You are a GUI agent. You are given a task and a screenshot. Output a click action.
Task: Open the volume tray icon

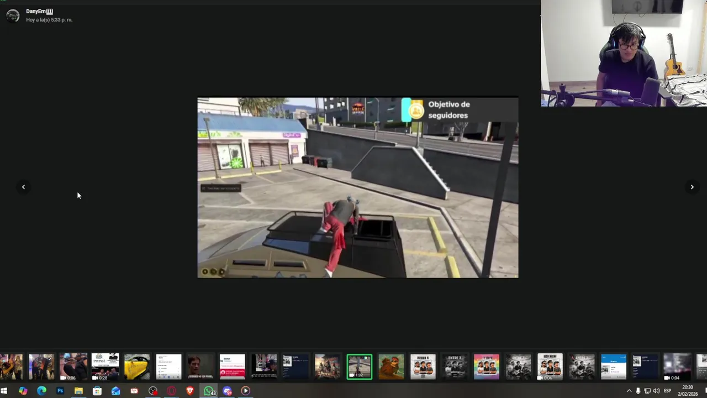tap(656, 391)
